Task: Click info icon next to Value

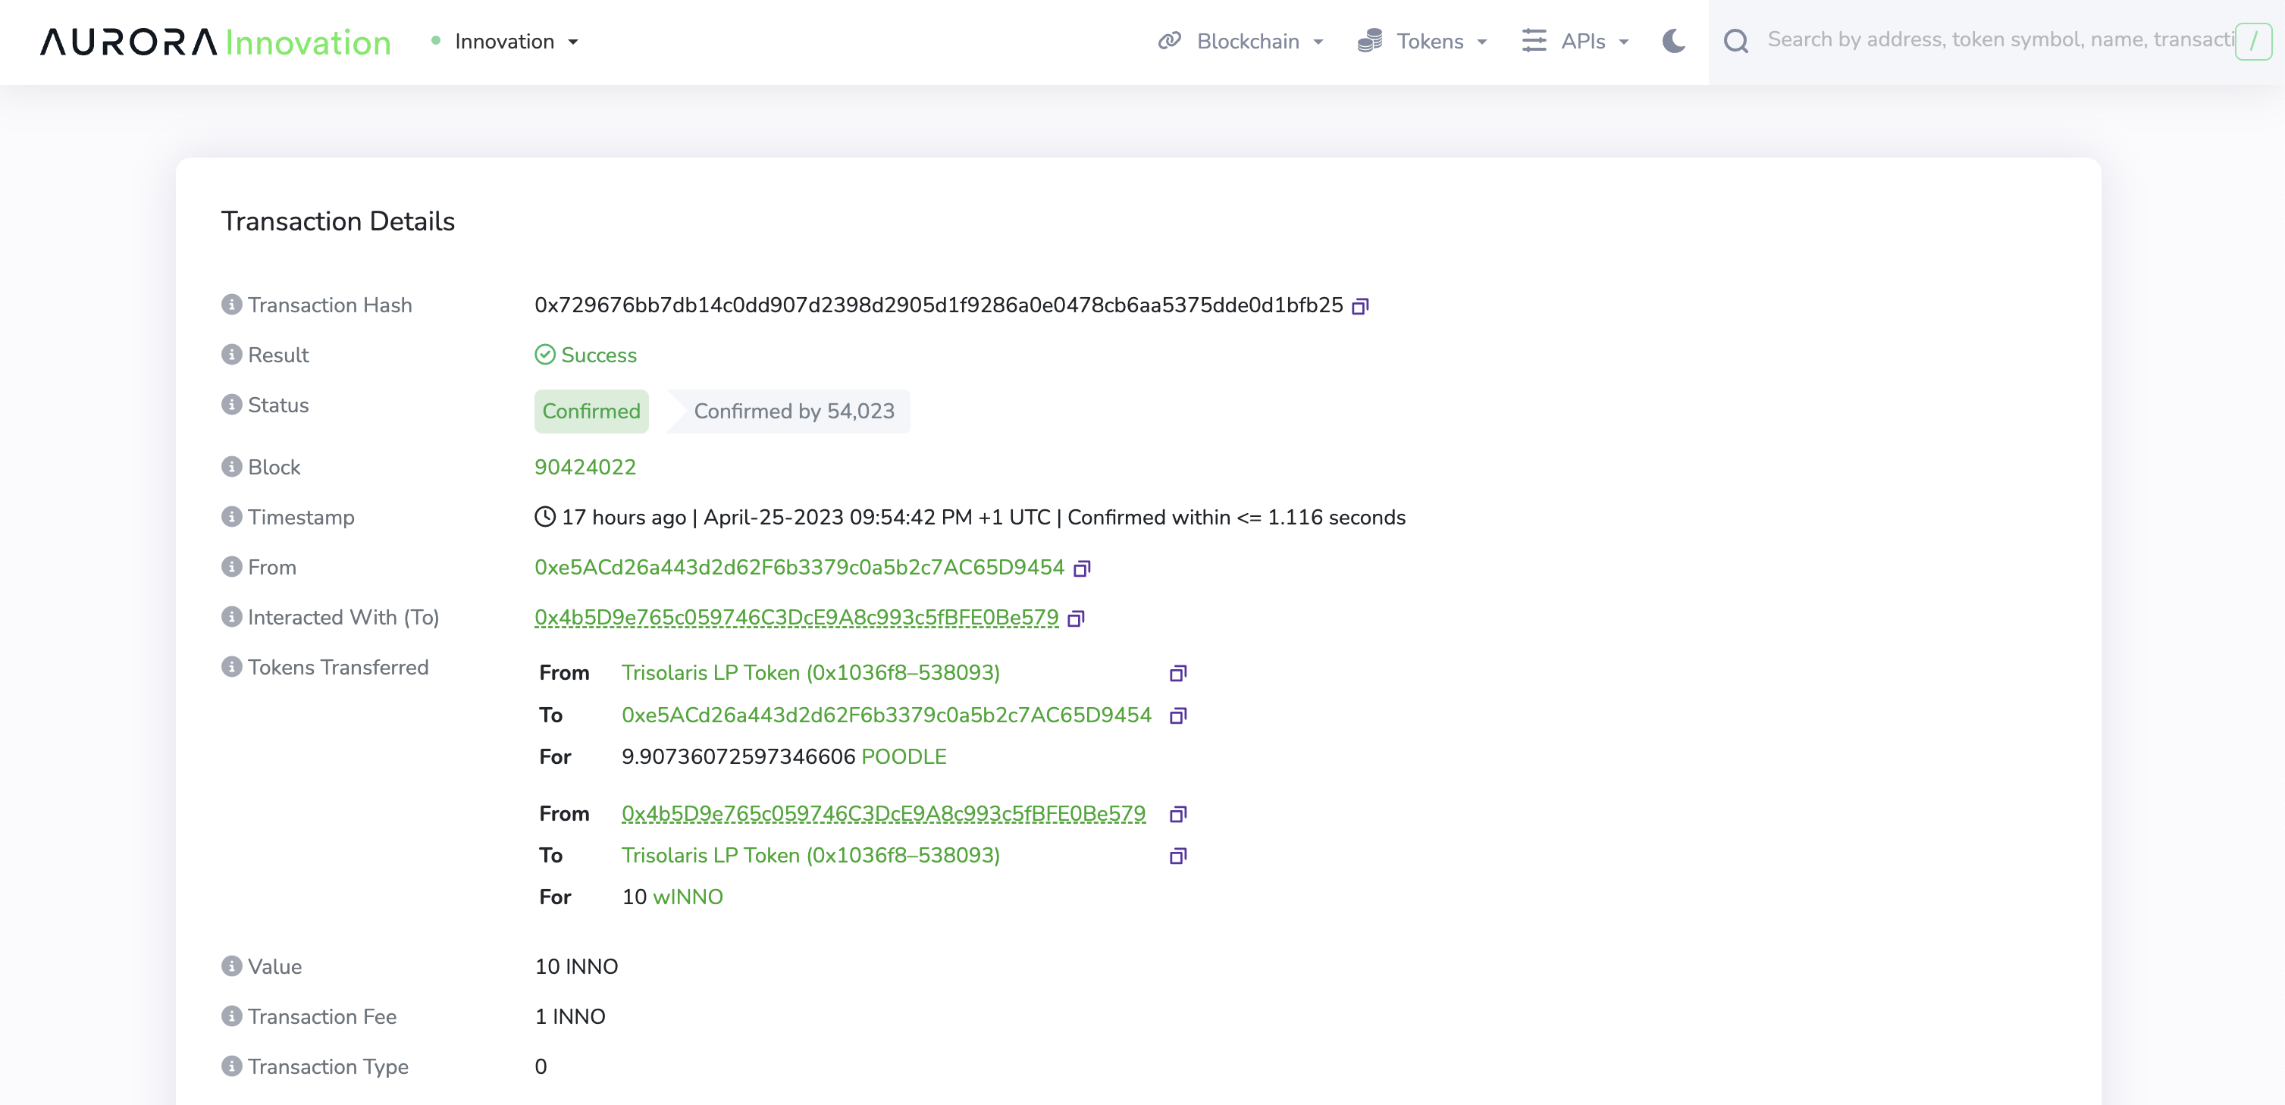Action: tap(231, 966)
